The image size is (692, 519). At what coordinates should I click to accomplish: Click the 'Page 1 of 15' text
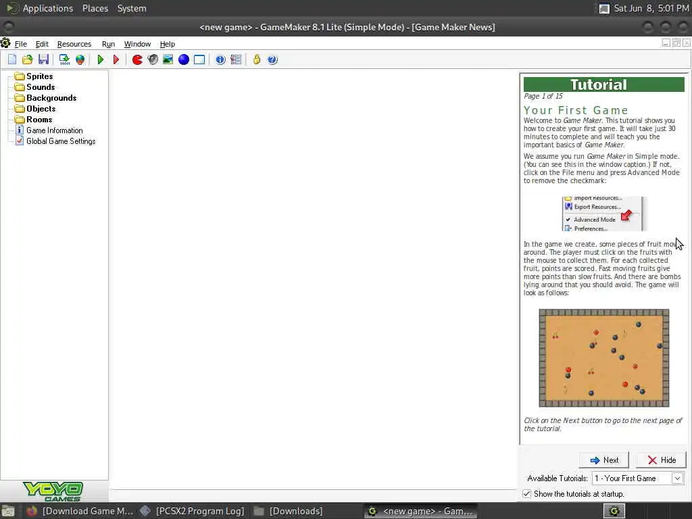click(x=543, y=96)
